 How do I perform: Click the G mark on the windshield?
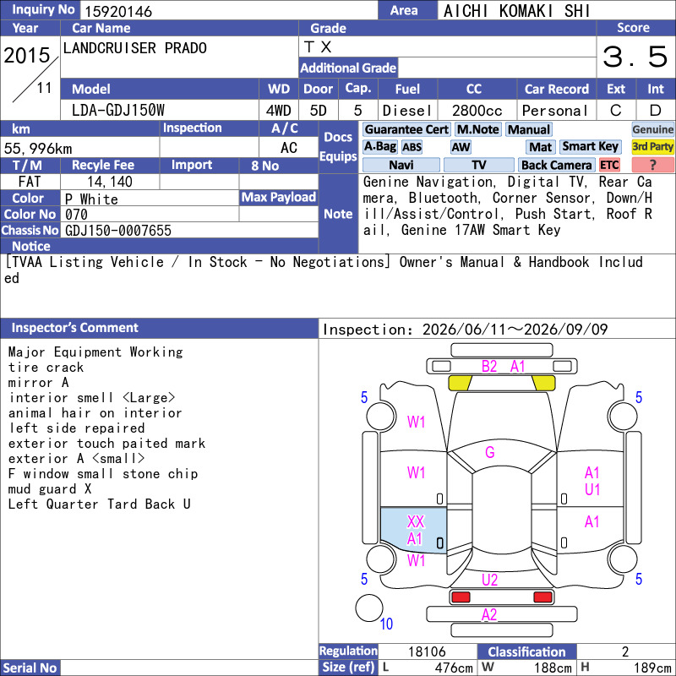pos(490,452)
